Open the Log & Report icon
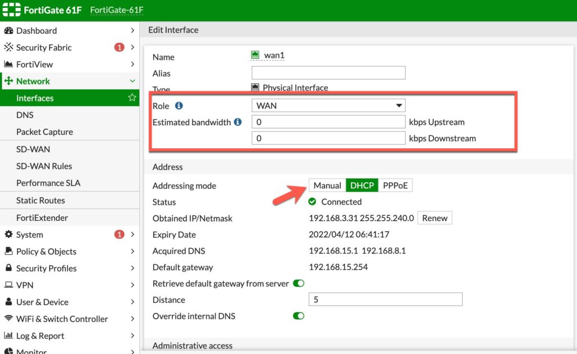The width and height of the screenshot is (577, 354). tap(8, 336)
